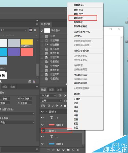
Task: Collapse the 画板 1 artboard group
Action: click(47, 130)
